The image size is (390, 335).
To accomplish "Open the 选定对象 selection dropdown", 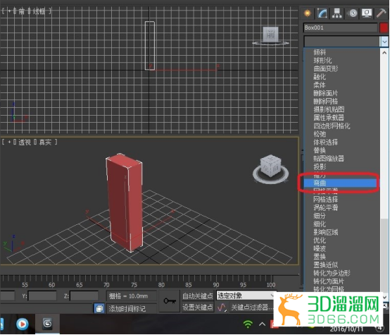I will [246, 296].
